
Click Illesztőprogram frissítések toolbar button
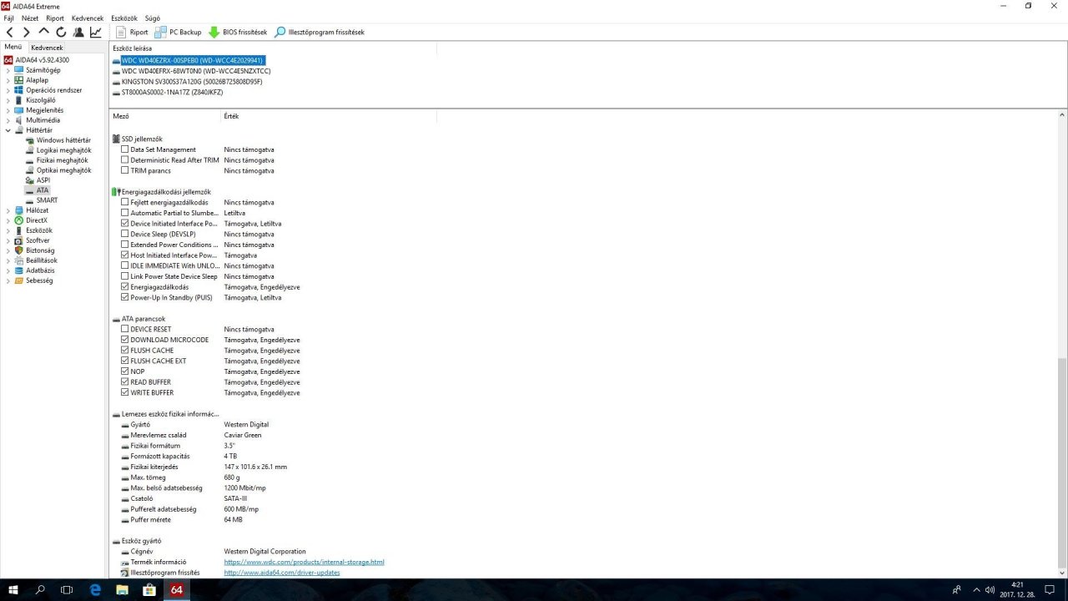click(320, 32)
